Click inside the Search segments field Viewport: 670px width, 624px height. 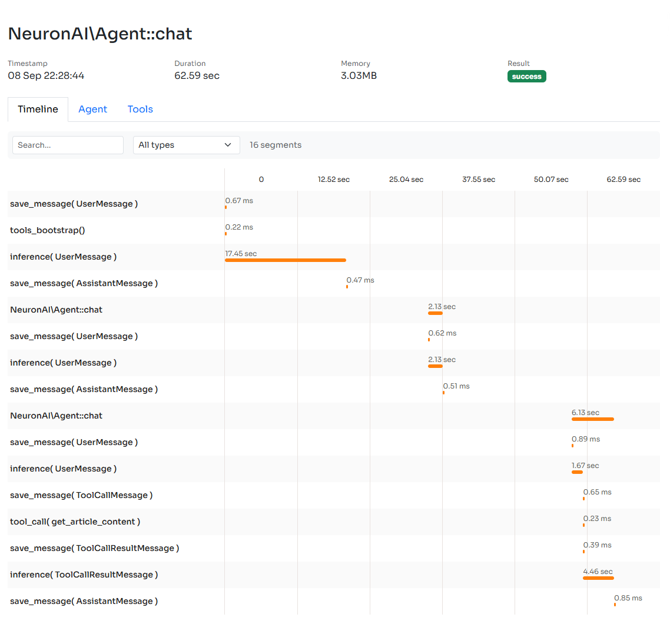tap(67, 145)
